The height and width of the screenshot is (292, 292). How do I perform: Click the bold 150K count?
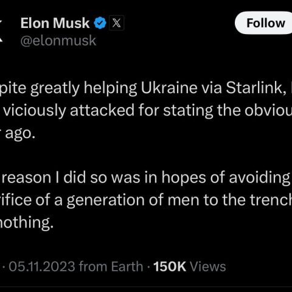point(170,266)
